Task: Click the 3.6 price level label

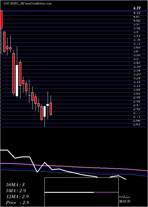Action: [x=136, y=51]
